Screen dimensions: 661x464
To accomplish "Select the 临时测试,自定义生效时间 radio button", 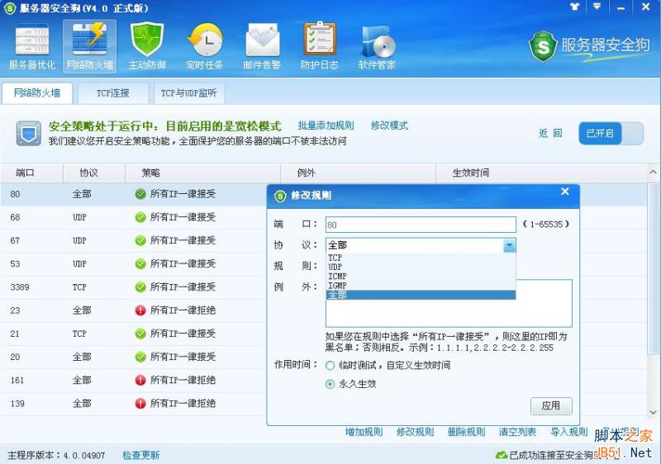I will [x=330, y=365].
